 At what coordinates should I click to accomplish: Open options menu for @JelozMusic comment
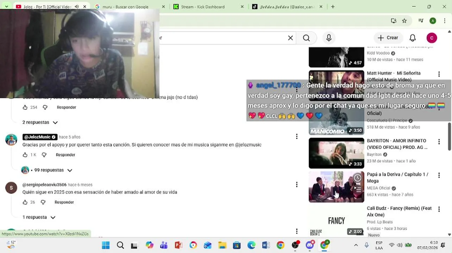(297, 137)
